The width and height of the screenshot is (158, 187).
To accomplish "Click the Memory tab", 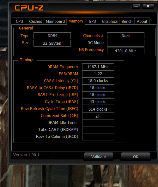I will pos(76,21).
